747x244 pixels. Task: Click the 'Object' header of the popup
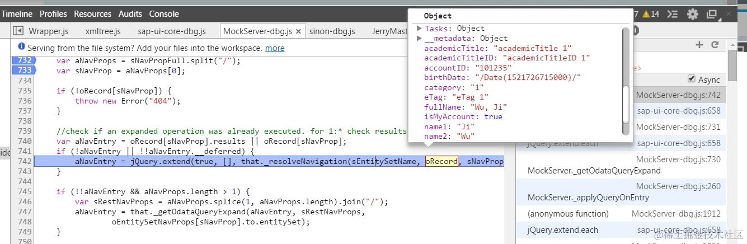[438, 16]
